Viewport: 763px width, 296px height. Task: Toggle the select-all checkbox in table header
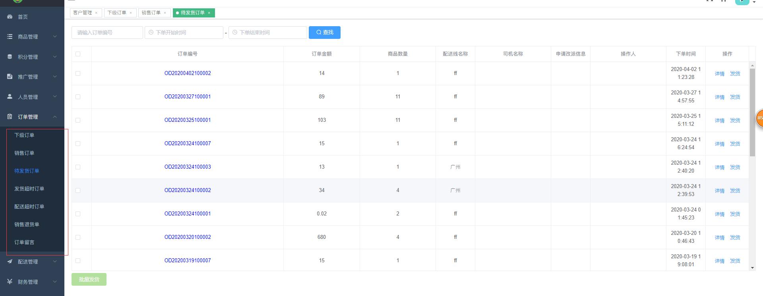point(78,54)
